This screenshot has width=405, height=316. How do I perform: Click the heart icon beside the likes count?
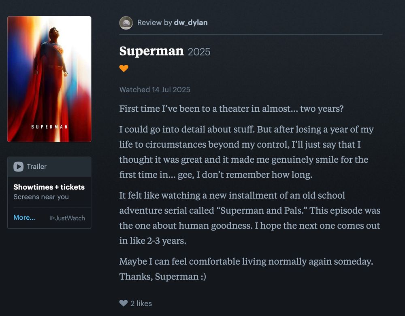[x=123, y=303]
